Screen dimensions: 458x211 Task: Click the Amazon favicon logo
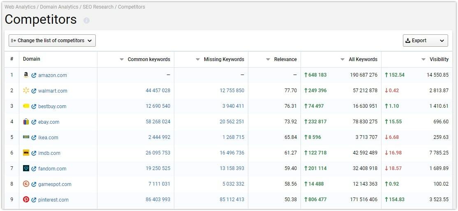26,75
